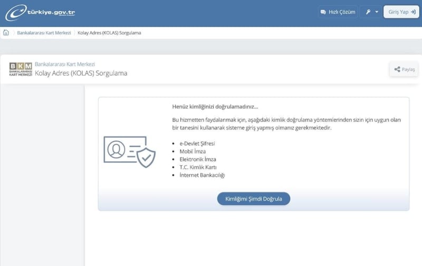Open Bankalararası Kart Merkezi breadcrumb link
This screenshot has height=266, width=422.
[x=44, y=33]
